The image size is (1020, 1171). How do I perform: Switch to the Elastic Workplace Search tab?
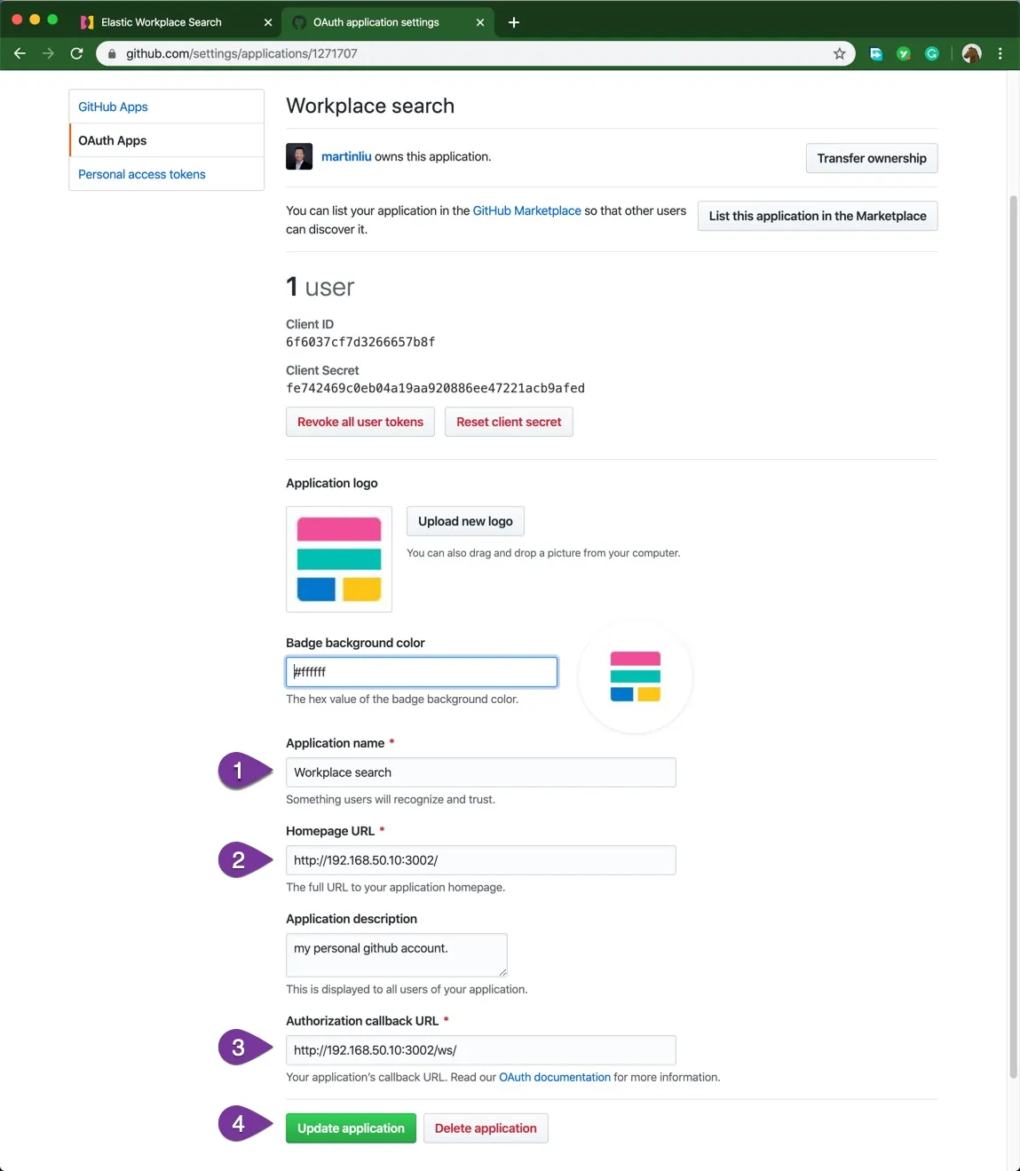click(x=162, y=22)
